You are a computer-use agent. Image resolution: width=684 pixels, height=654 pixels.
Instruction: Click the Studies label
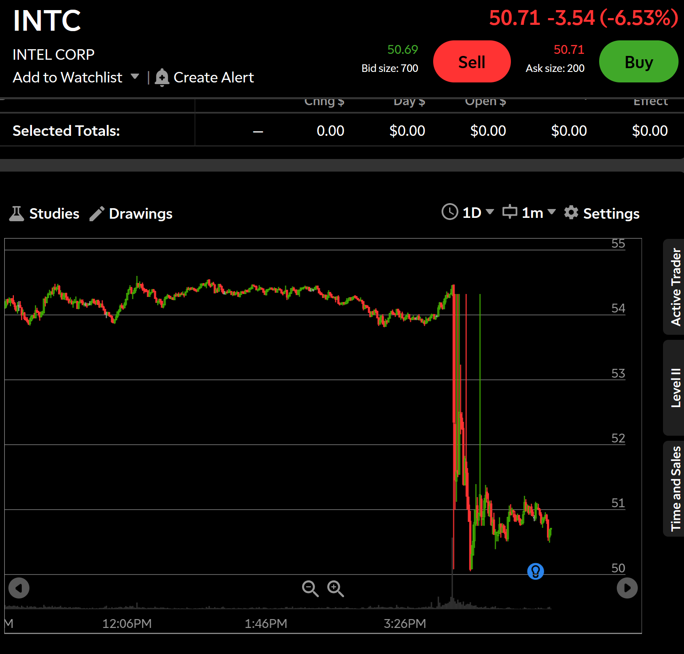[x=54, y=214]
